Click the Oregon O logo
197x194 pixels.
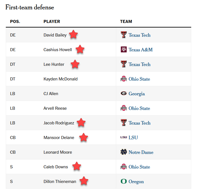[124, 182]
